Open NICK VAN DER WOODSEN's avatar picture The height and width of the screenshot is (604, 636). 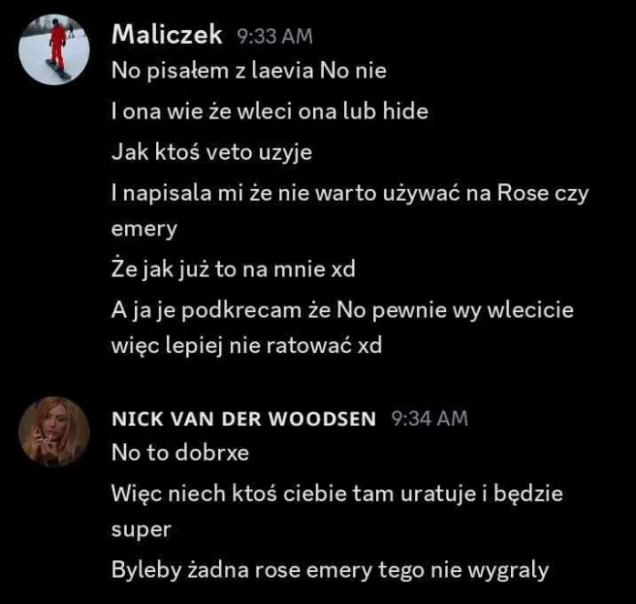(x=54, y=432)
